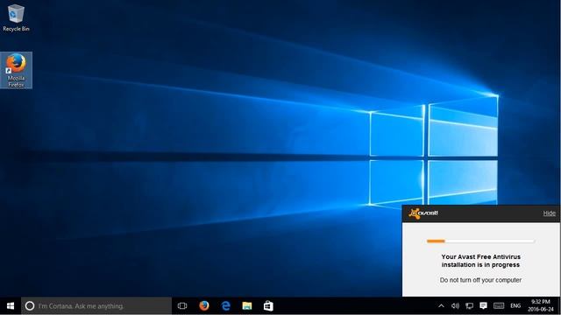Open Microsoft Edge from the taskbar
The height and width of the screenshot is (315, 561).
226,306
